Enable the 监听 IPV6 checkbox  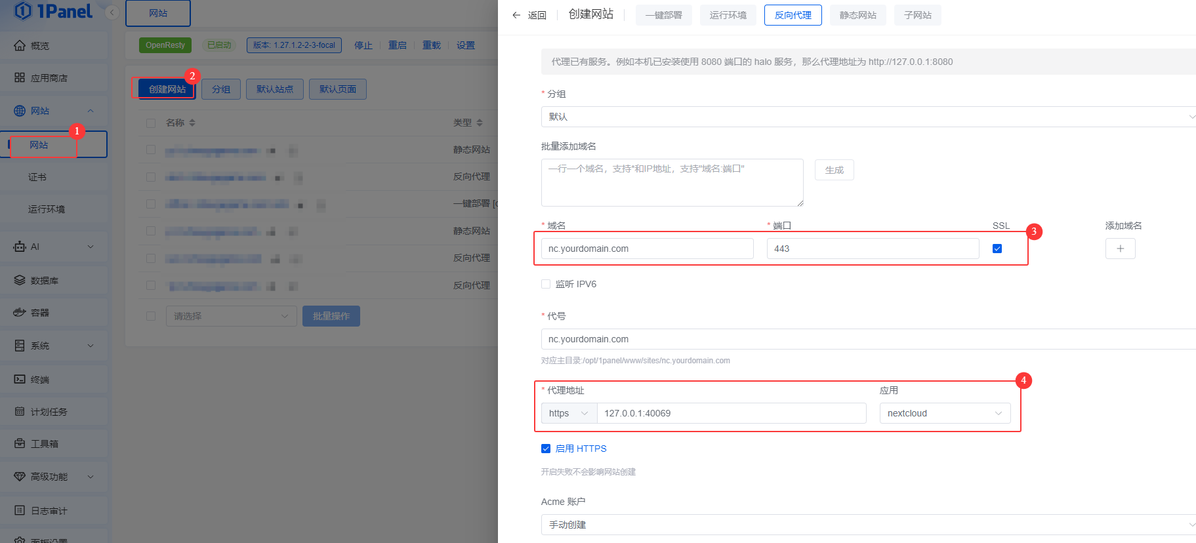(x=546, y=284)
